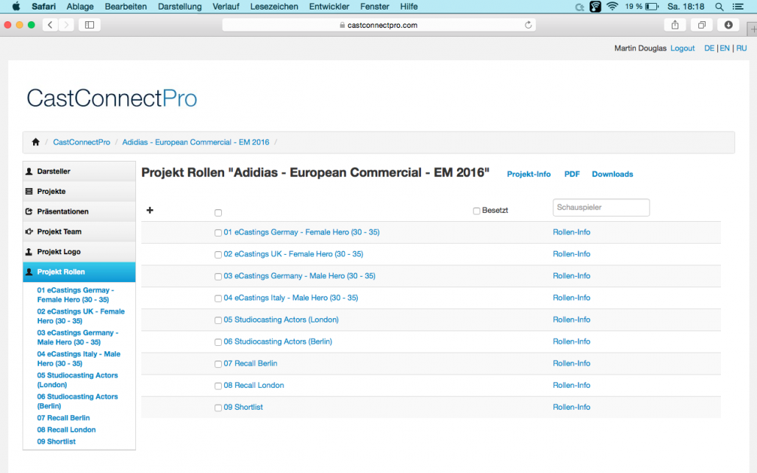The image size is (757, 473).
Task: Check the 01 eCastings Germay role checkbox
Action: coord(218,233)
